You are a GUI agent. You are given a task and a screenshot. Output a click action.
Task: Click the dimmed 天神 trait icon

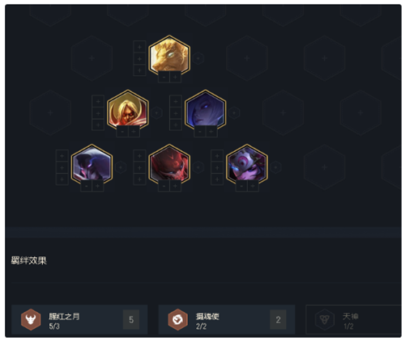(325, 320)
